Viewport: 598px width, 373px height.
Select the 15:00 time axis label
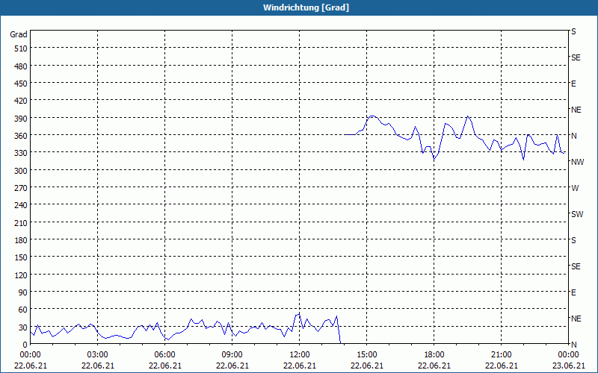tap(367, 355)
